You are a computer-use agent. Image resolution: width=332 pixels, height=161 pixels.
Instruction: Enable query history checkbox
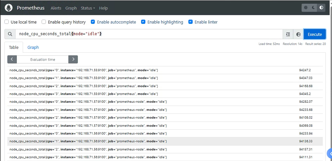click(44, 22)
